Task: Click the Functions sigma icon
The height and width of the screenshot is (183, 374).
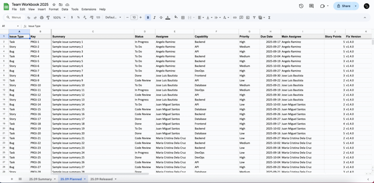Action: [x=269, y=18]
